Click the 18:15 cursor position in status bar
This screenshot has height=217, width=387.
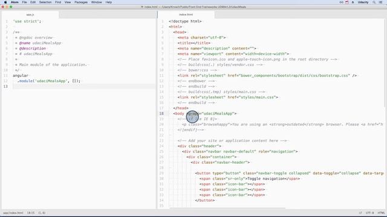pyautogui.click(x=31, y=213)
